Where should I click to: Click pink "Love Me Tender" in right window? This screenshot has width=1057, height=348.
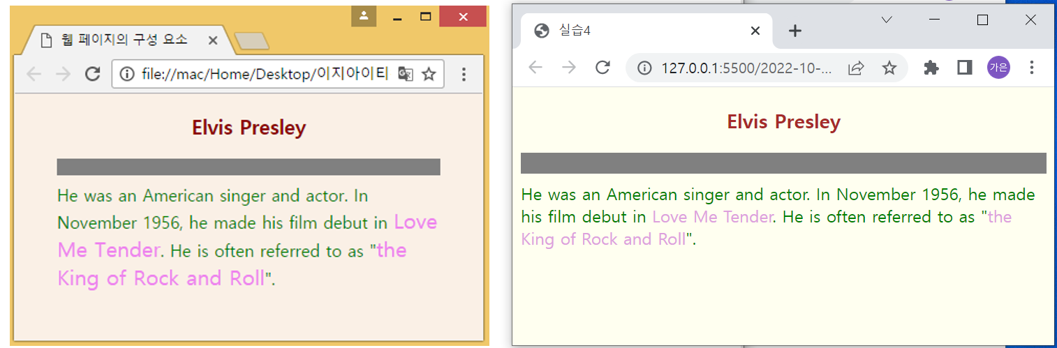pyautogui.click(x=712, y=217)
